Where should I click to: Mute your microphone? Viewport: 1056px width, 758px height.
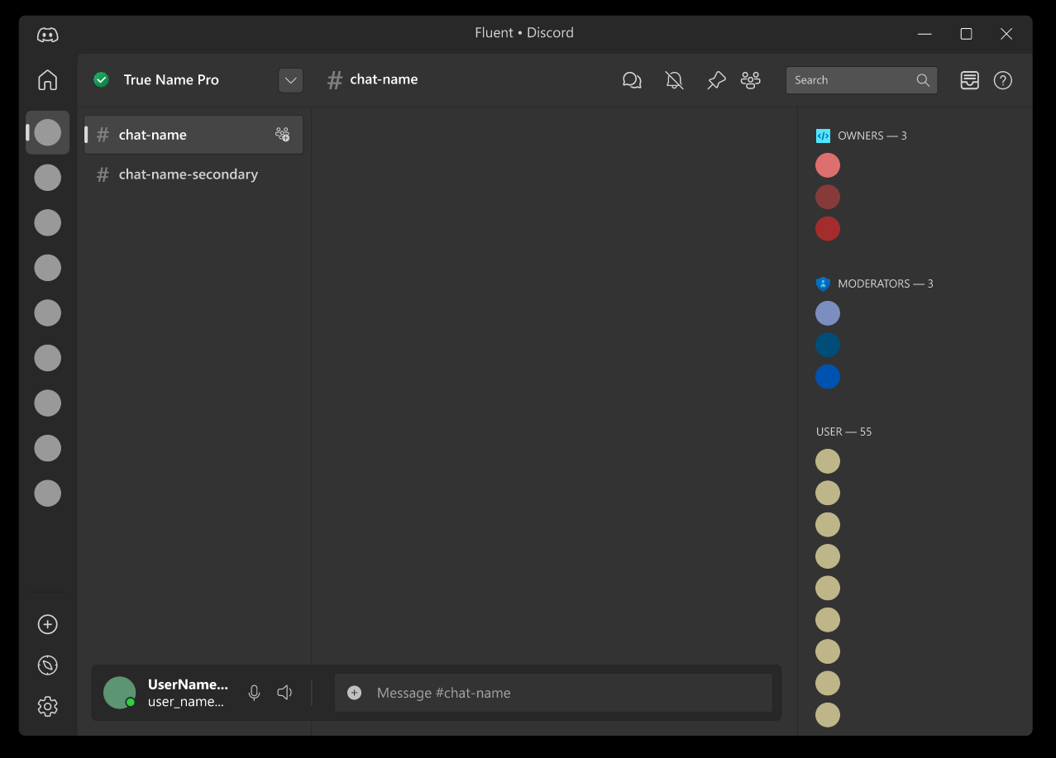pos(254,692)
